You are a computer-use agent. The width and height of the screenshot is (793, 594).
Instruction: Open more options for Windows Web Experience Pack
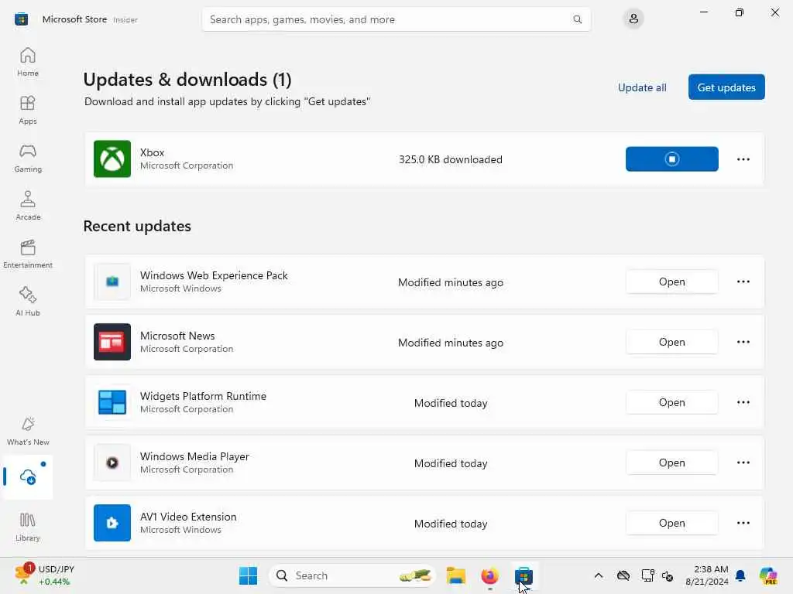point(743,282)
